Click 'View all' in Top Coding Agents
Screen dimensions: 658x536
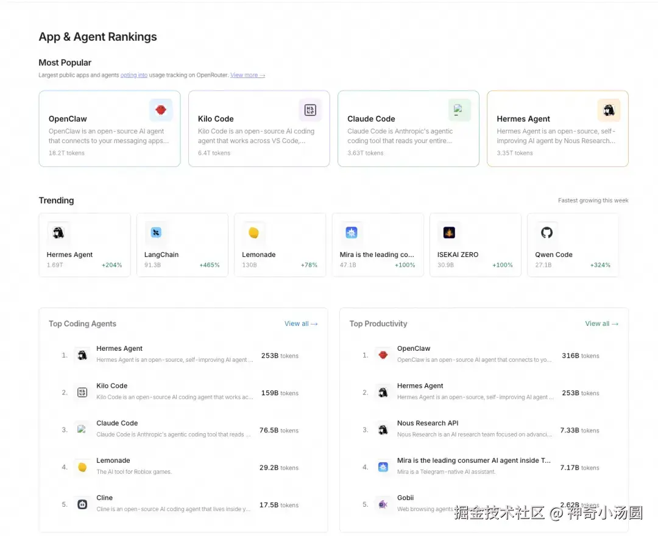(x=302, y=324)
